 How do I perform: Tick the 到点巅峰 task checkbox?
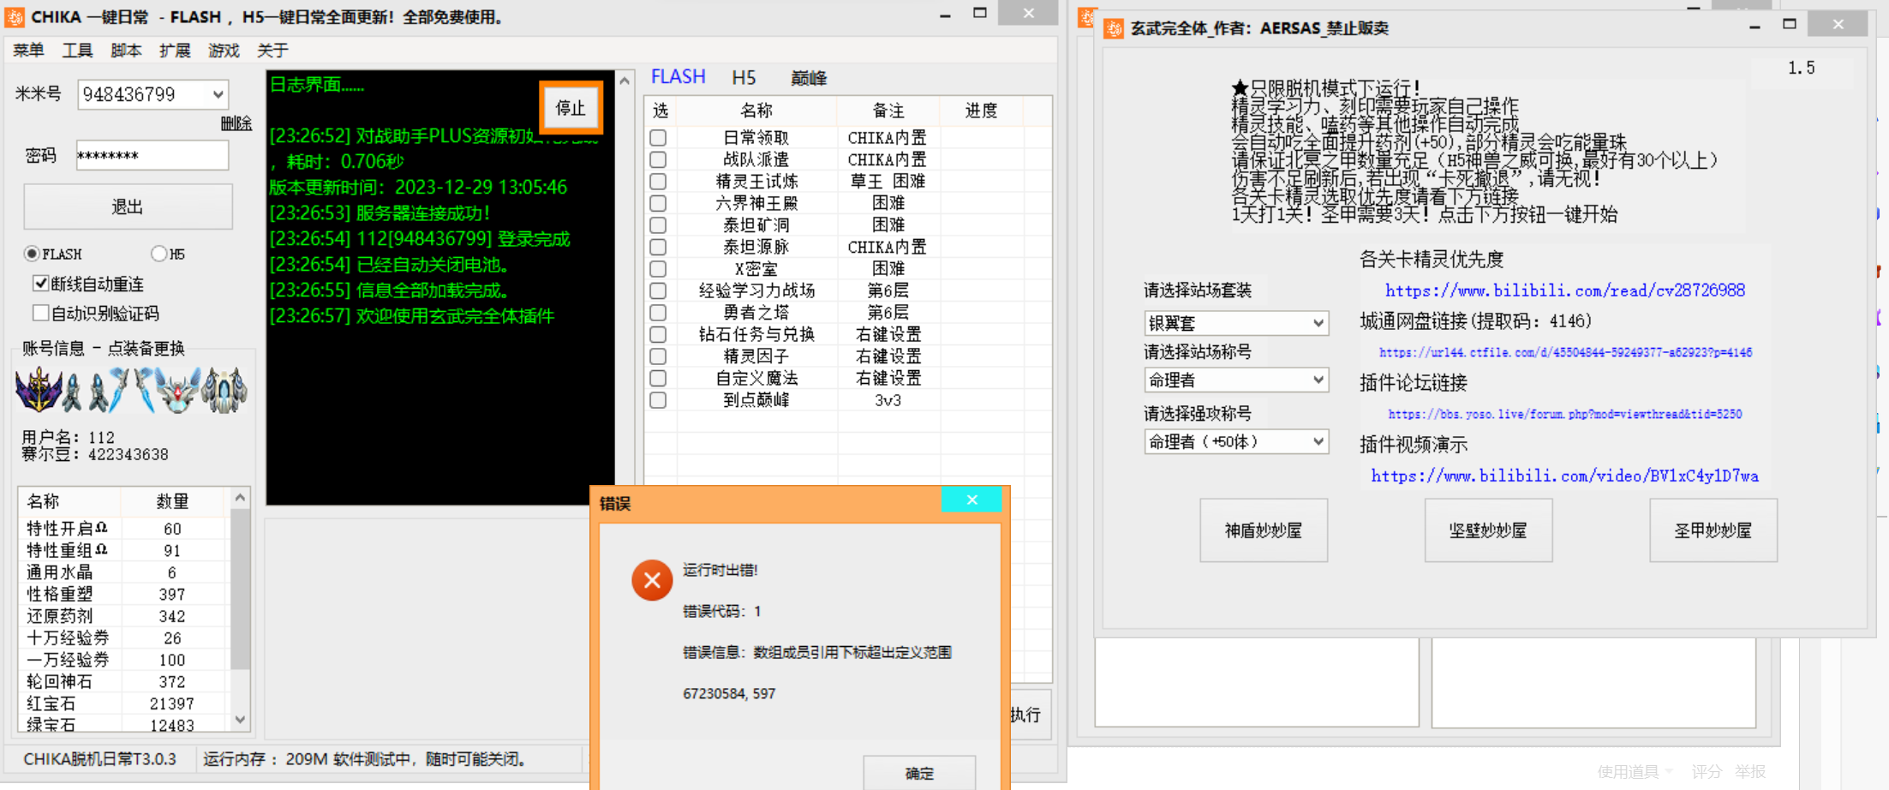tap(658, 400)
